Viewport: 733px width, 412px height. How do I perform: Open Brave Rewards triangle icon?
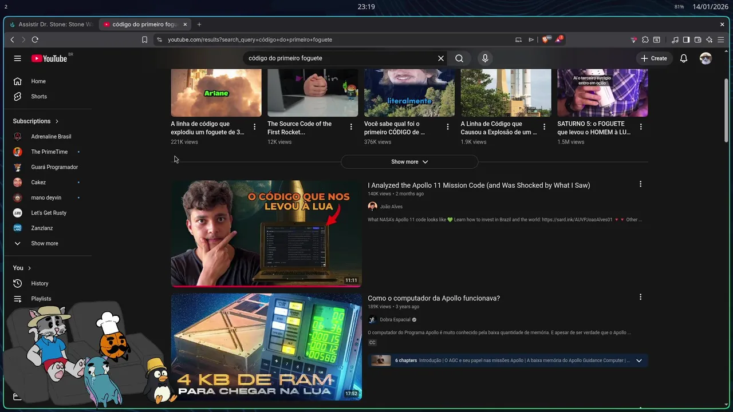coord(559,39)
